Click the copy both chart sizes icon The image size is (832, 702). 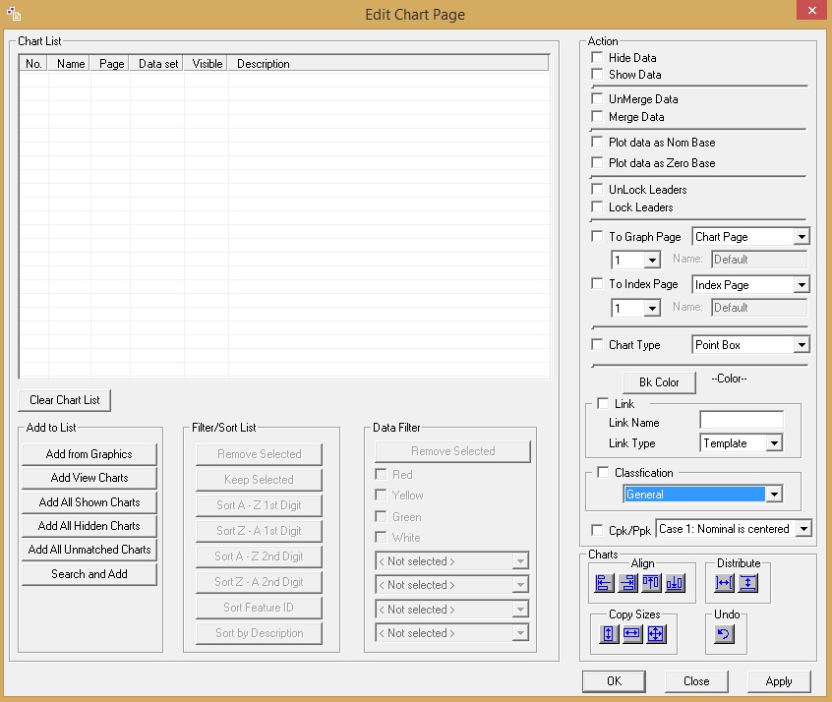[655, 633]
